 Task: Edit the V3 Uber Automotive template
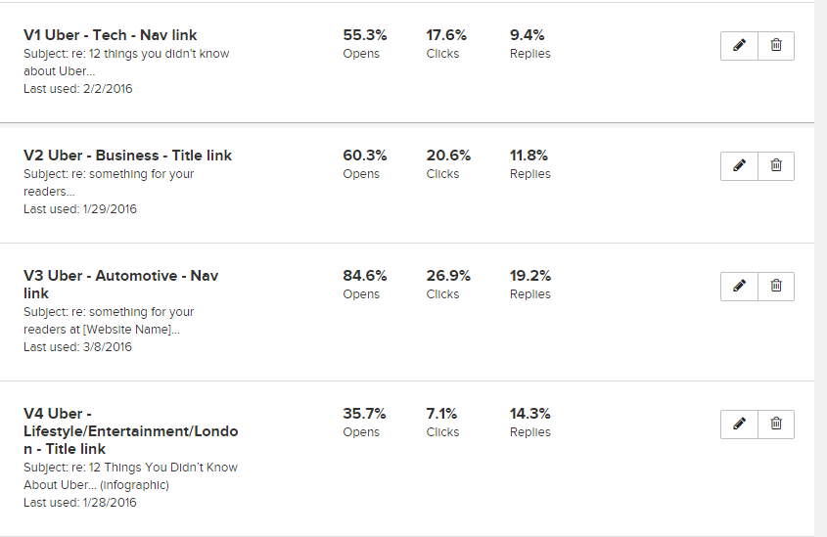tap(739, 286)
